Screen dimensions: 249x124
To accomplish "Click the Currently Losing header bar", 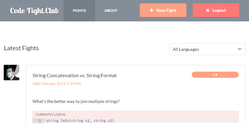I will tap(135, 114).
